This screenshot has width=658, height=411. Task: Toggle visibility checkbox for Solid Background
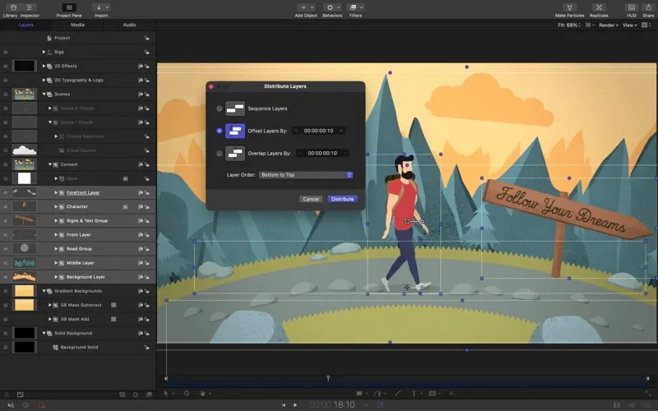coord(6,334)
